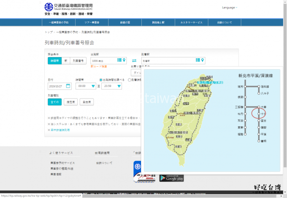Click the 駅コード検索 link
Image resolution: width=287 pixels, height=198 pixels.
[x=99, y=66]
